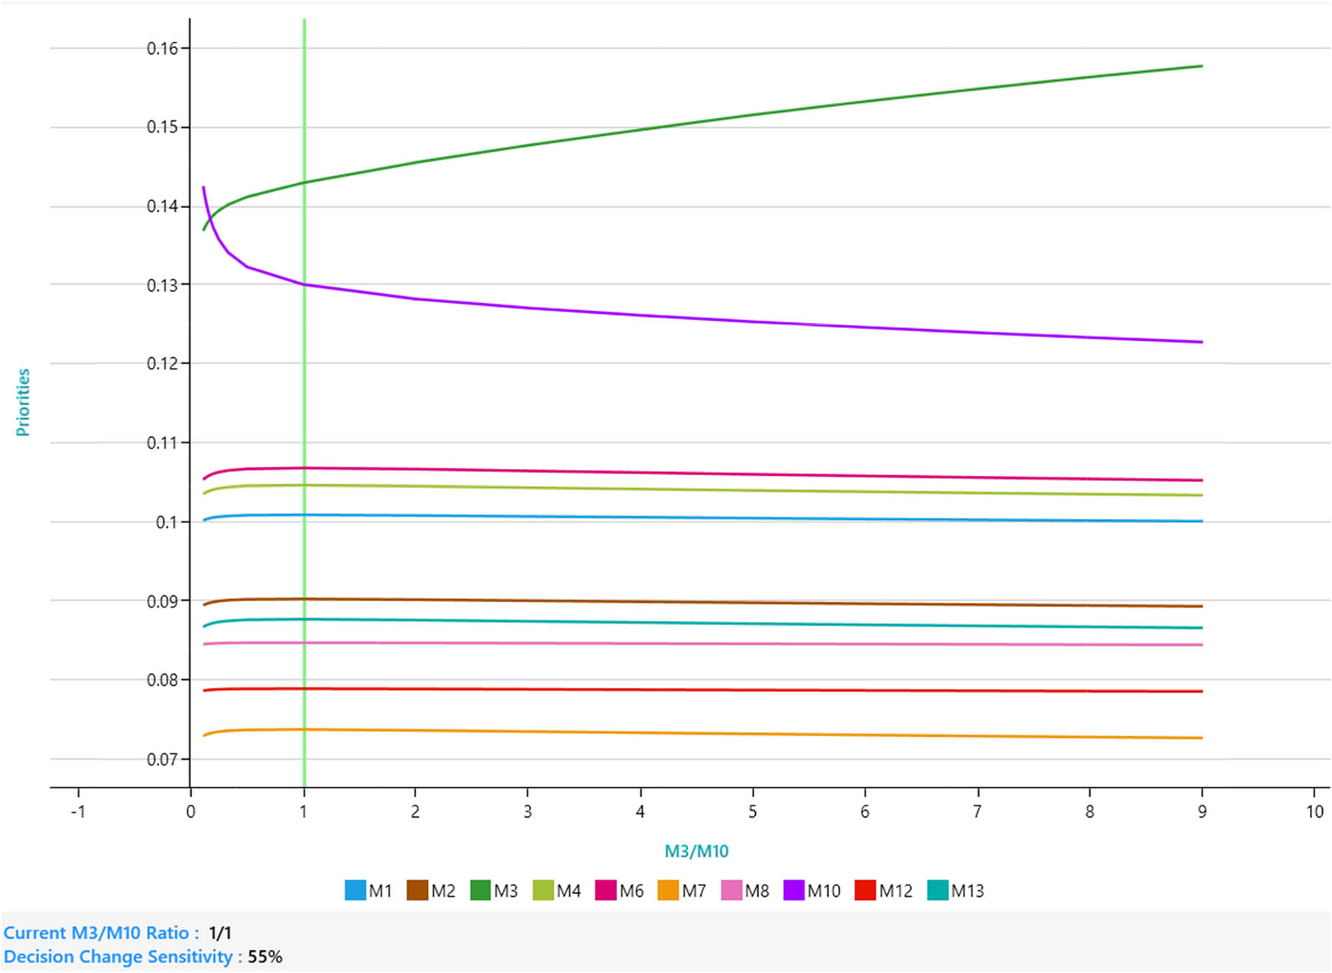The image size is (1332, 973).
Task: Select the dark green M3 legend swatch
Action: [x=480, y=890]
